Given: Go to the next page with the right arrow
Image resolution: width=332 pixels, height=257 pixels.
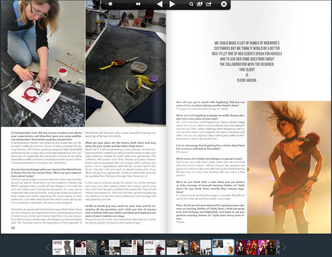Looking at the screenshot, I should tap(172, 4).
